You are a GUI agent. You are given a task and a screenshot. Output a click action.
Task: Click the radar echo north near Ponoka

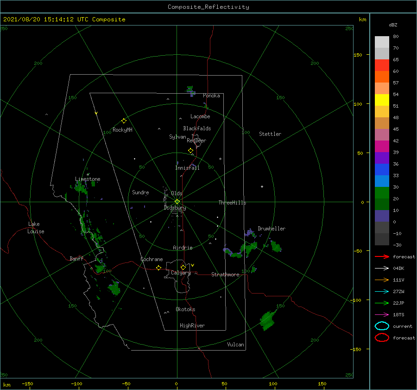190,91
